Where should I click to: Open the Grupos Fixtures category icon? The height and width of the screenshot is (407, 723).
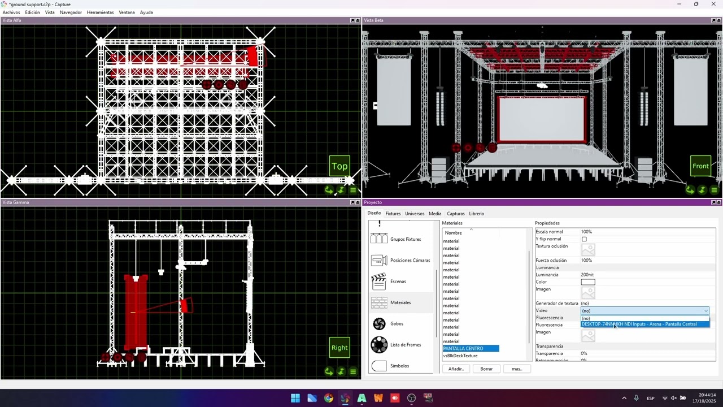379,239
